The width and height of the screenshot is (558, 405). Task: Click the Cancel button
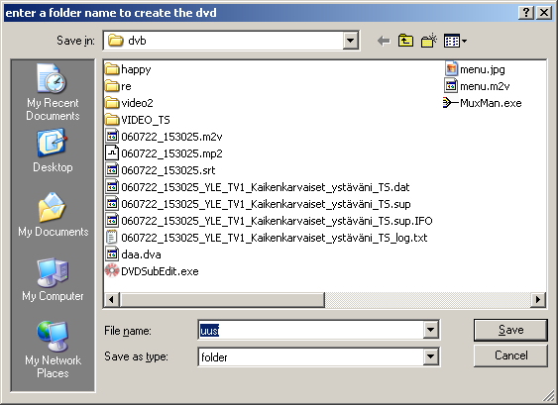point(510,355)
